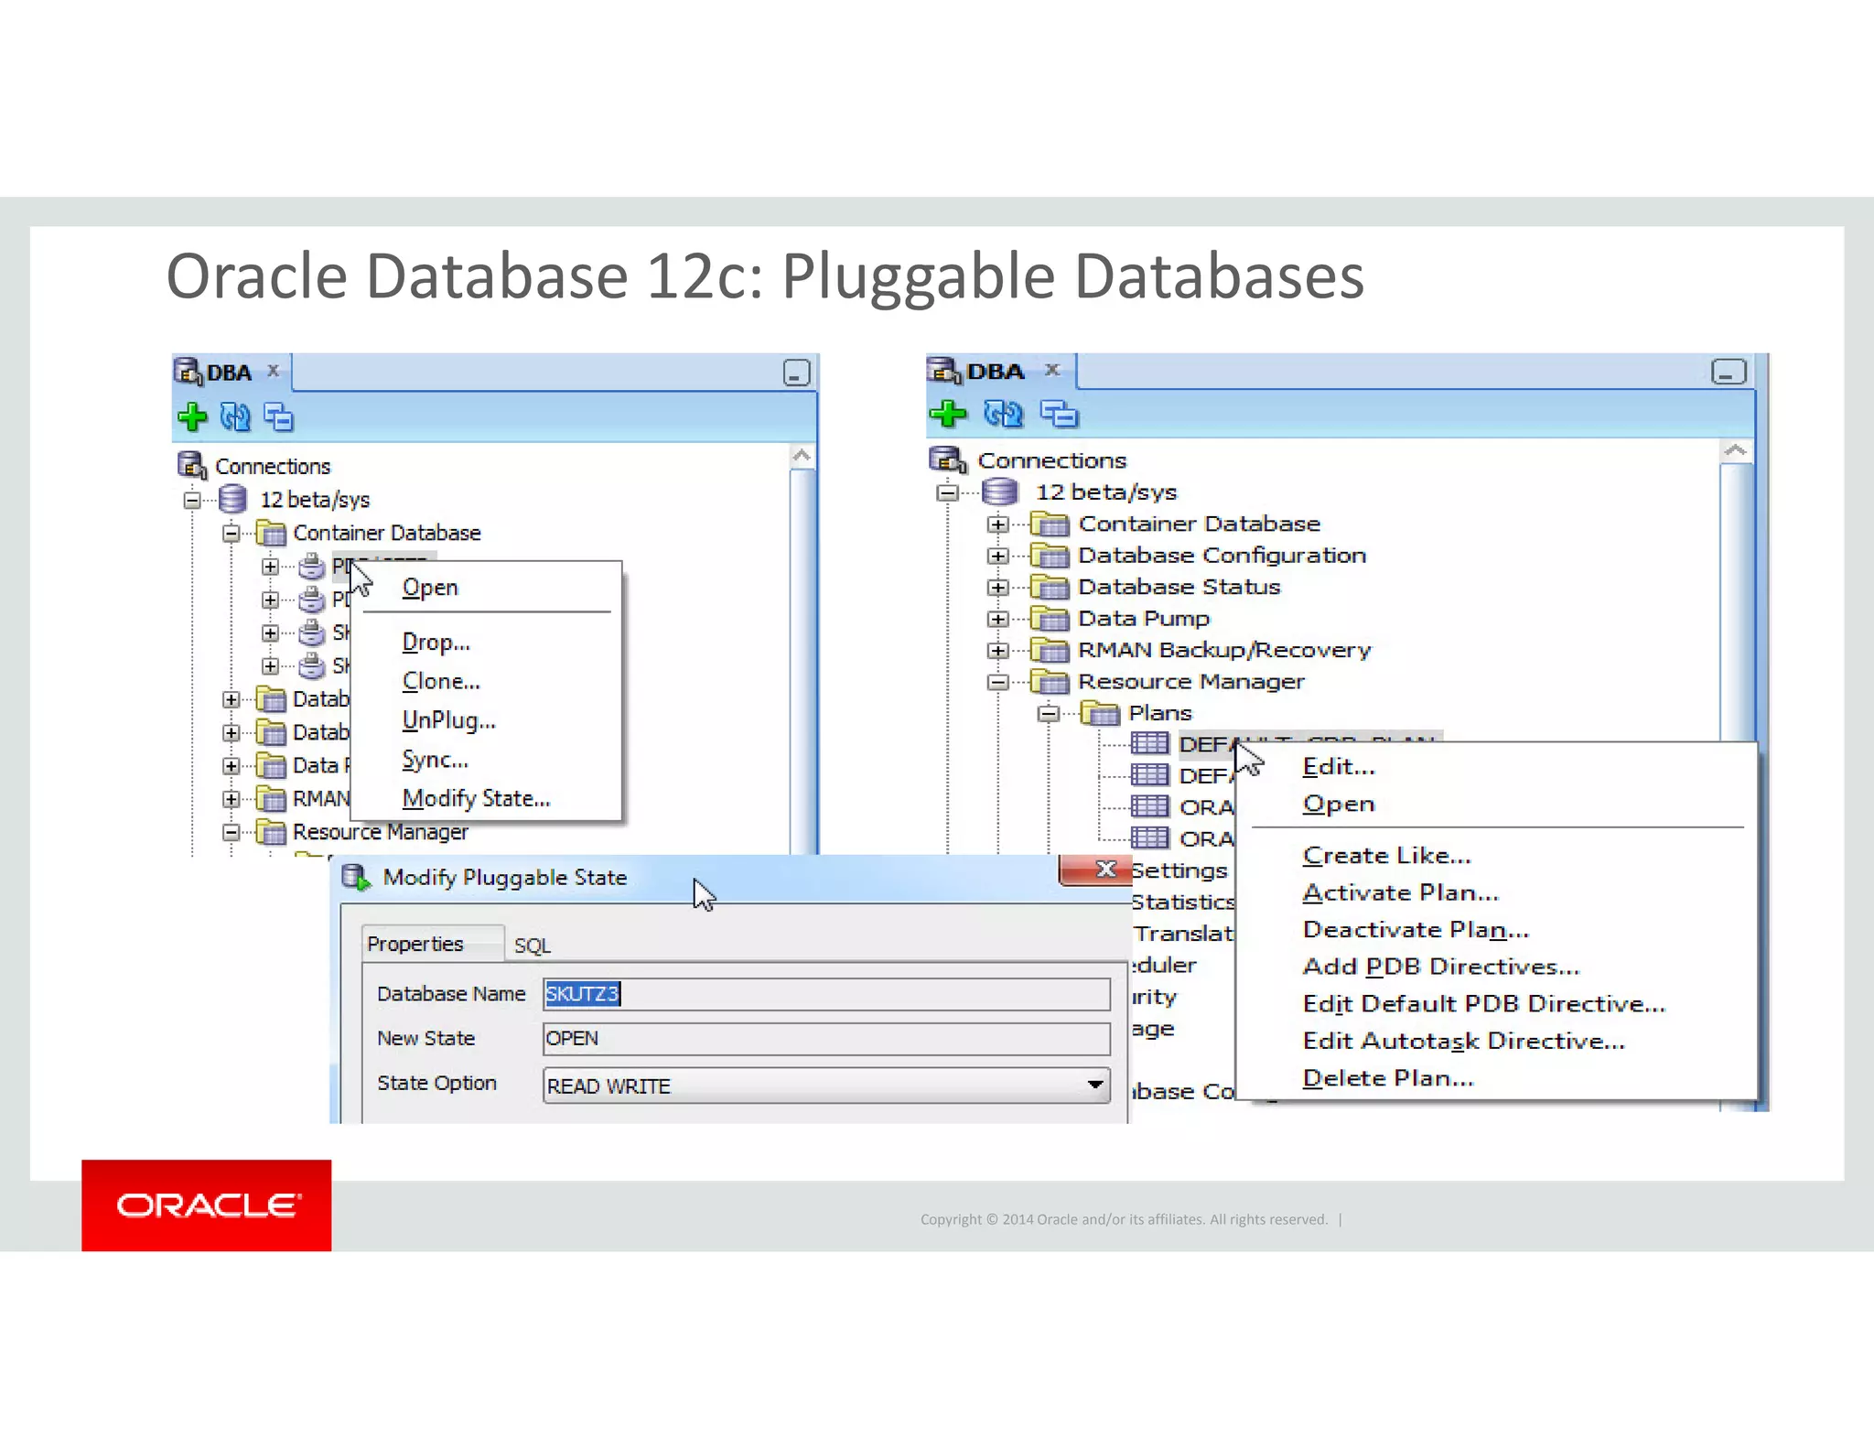Click left panel scrollbar up arrow

pos(802,455)
